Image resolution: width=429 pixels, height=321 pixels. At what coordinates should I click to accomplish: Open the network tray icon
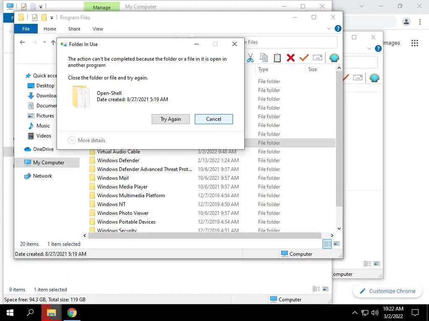click(x=365, y=313)
